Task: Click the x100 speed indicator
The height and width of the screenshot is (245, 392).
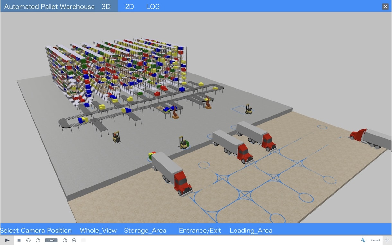Action: pyautogui.click(x=51, y=240)
